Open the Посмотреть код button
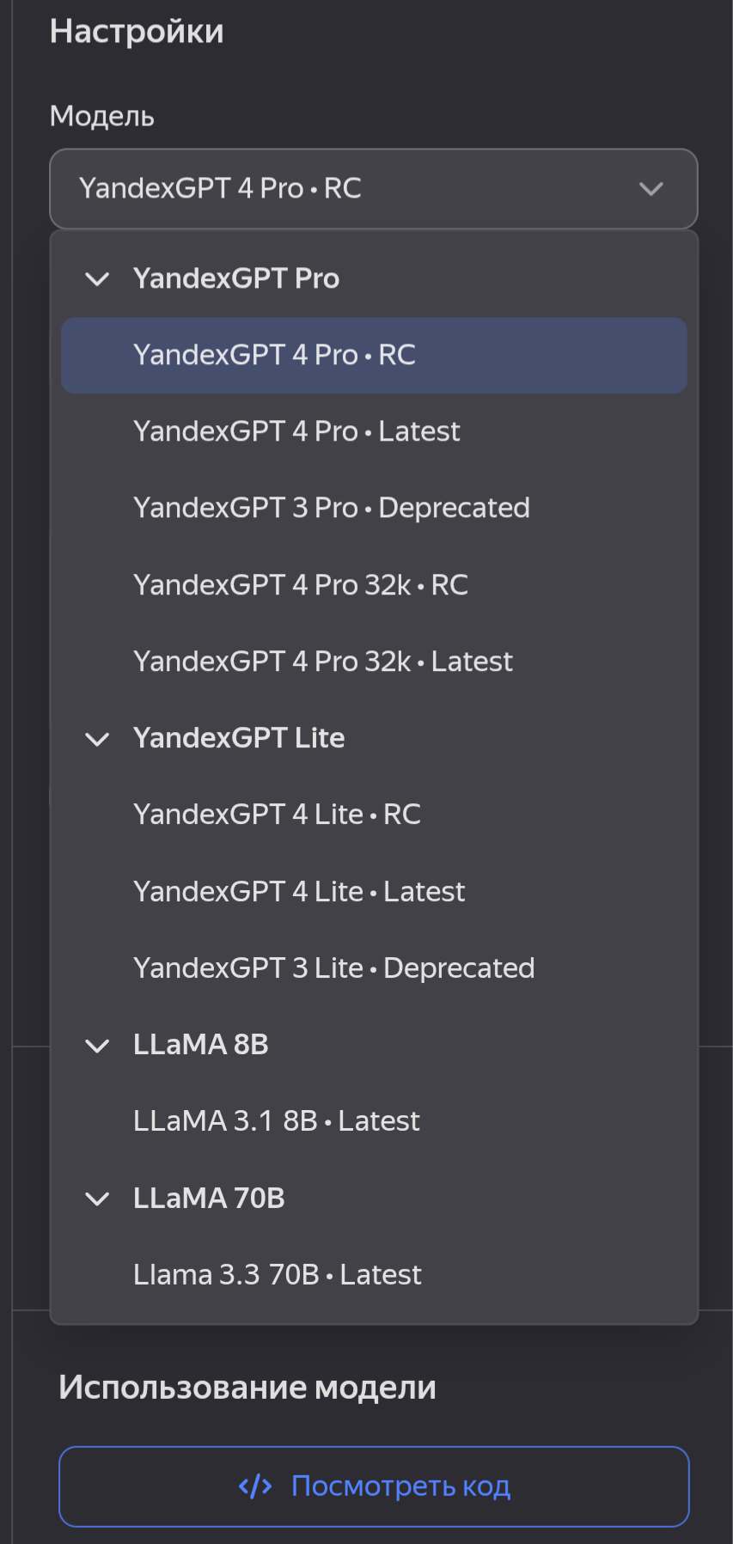Screen dimensions: 733x1544 [374, 1486]
